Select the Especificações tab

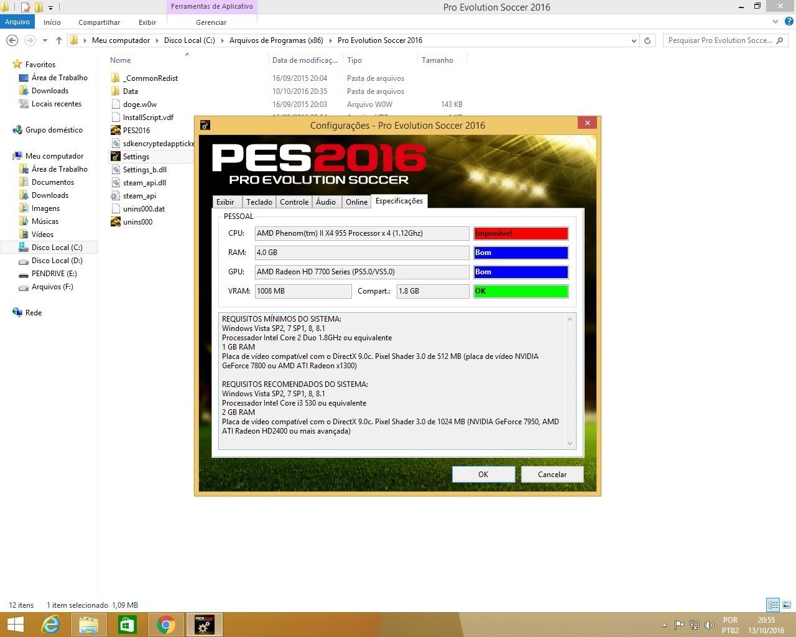pyautogui.click(x=399, y=201)
